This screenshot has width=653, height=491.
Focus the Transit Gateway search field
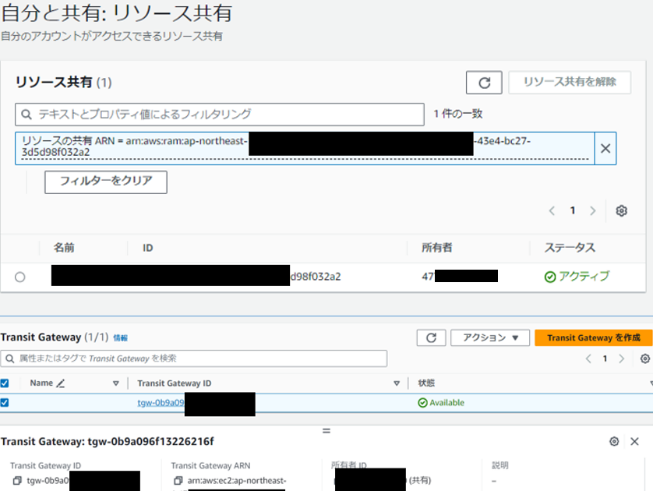[195, 359]
